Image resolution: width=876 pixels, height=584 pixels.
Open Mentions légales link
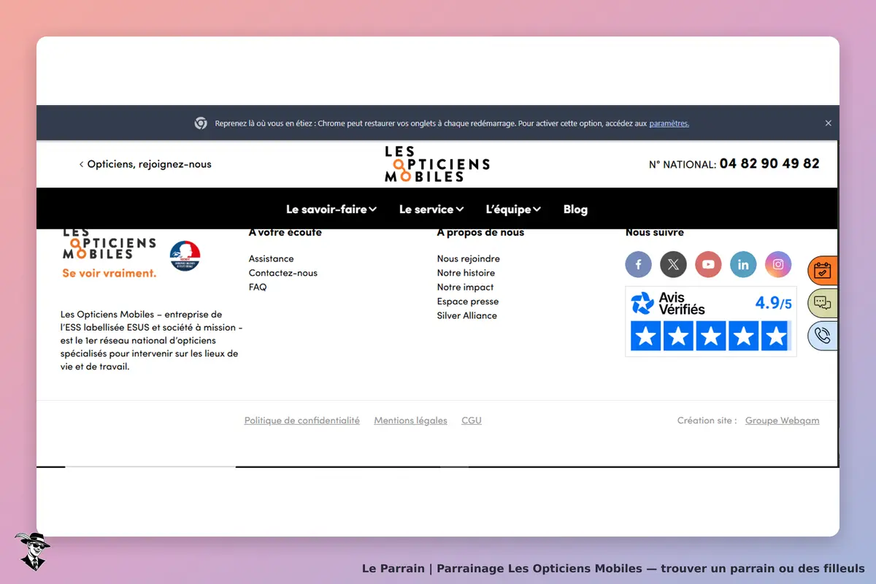[x=410, y=420]
